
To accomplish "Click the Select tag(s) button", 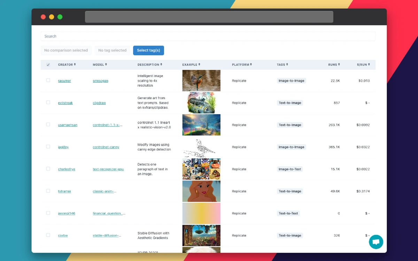I will click(x=148, y=50).
